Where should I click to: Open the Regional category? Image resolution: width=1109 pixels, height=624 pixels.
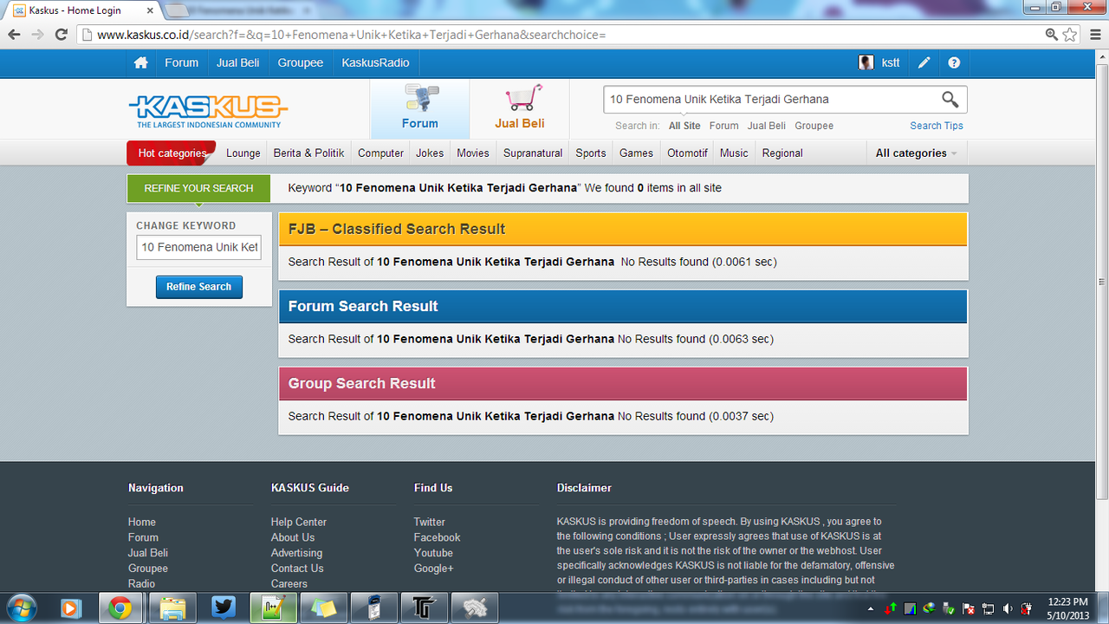[x=782, y=153]
